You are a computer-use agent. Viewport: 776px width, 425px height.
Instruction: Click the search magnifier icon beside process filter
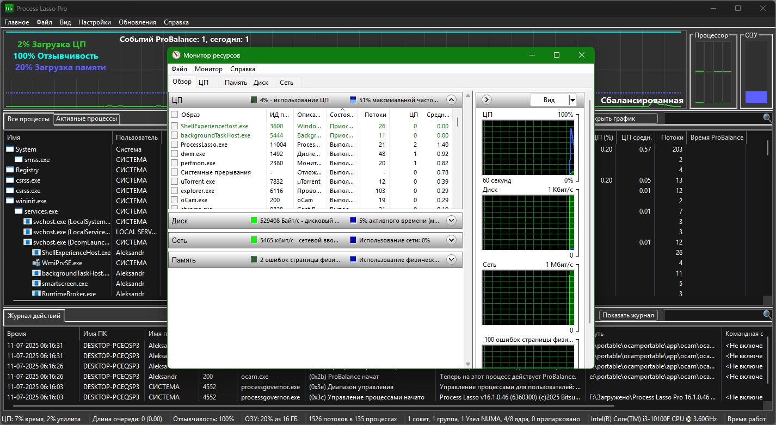click(x=767, y=118)
